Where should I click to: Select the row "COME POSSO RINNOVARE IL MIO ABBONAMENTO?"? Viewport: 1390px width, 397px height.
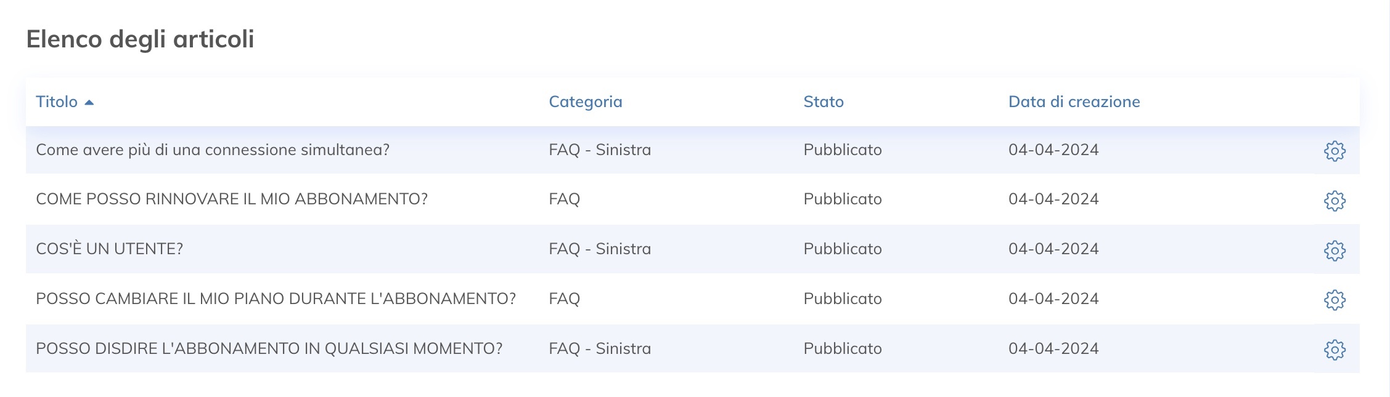[x=233, y=199]
